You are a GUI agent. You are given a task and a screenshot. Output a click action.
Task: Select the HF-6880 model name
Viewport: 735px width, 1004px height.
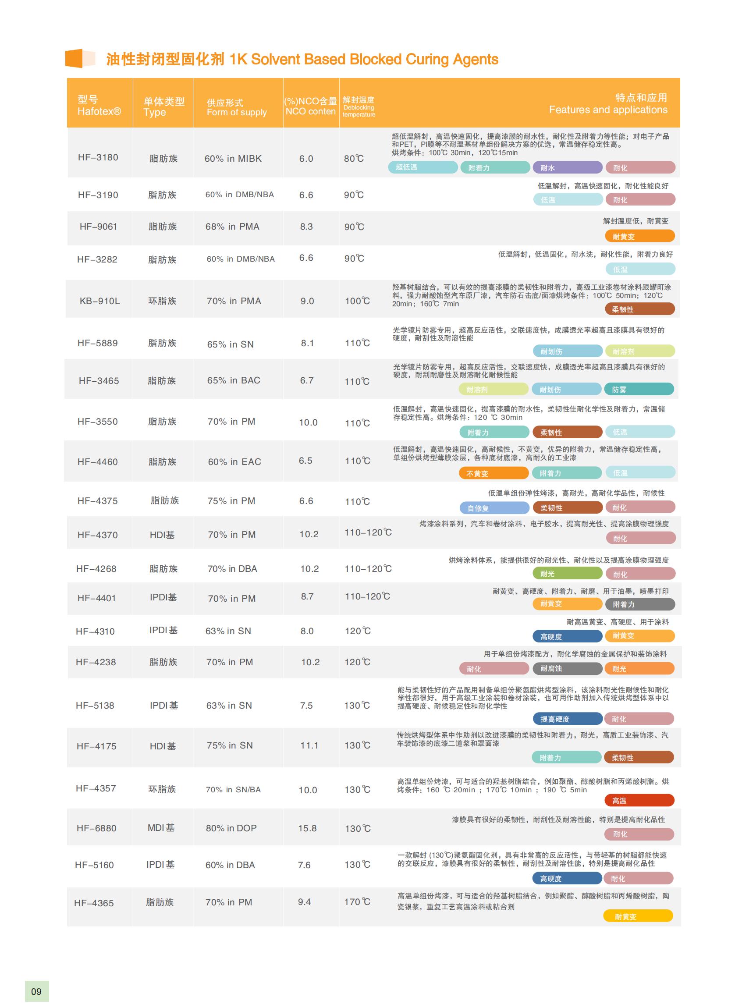96,828
